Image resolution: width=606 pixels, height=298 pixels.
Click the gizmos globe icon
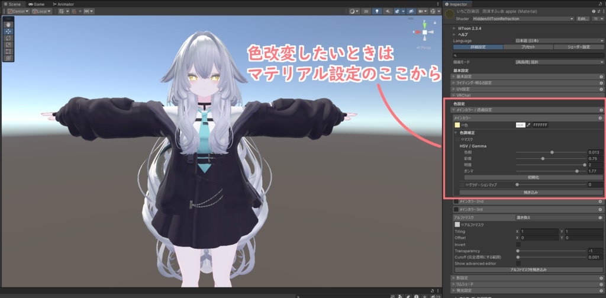(433, 11)
